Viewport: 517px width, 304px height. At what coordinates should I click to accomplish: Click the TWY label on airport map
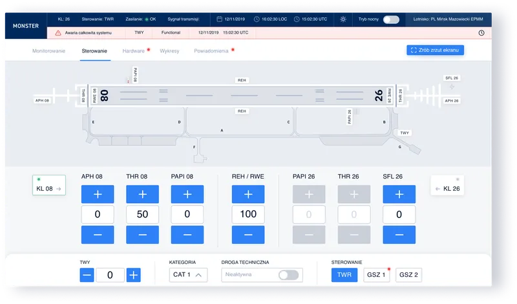(x=405, y=133)
